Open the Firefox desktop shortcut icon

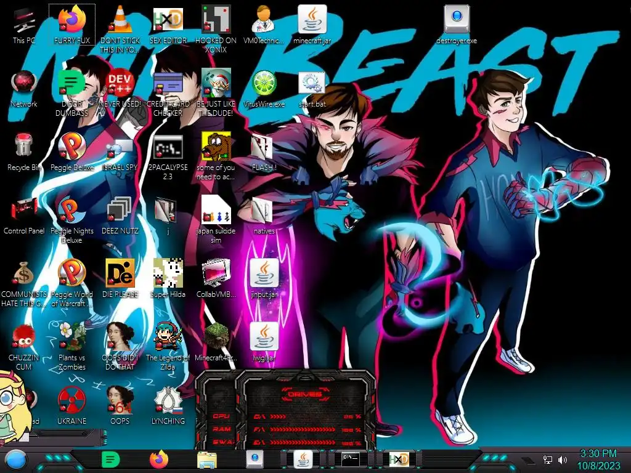pyautogui.click(x=72, y=24)
